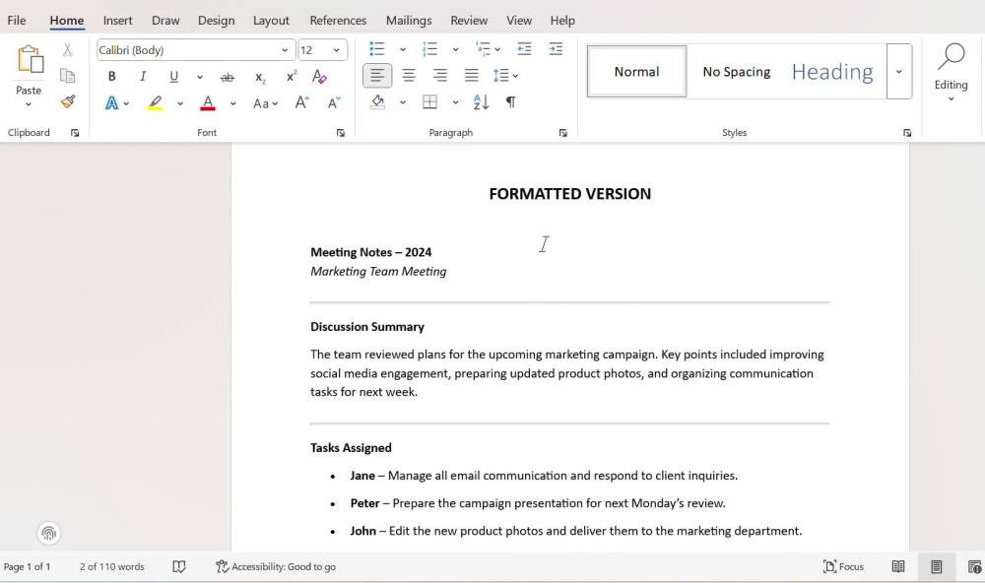Screen dimensions: 985x583
Task: Open Text Effects and Typography
Action: tap(112, 103)
